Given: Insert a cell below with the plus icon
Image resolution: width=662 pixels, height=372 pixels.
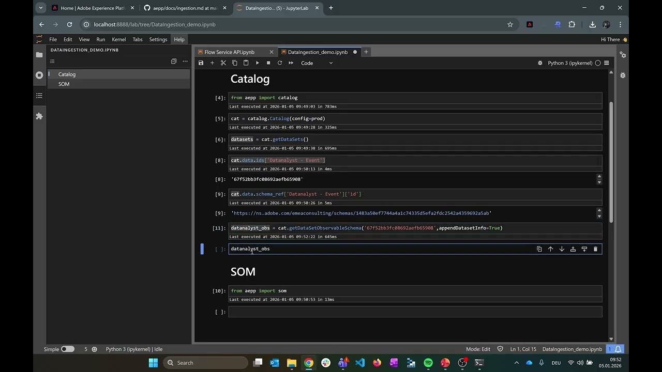Looking at the screenshot, I should (x=212, y=63).
